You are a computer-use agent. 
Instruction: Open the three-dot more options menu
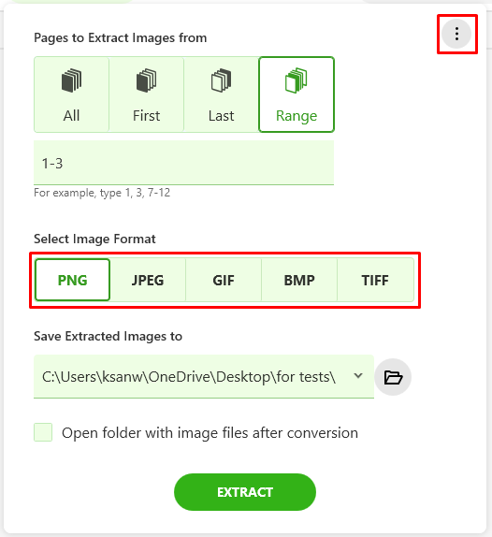tap(456, 34)
